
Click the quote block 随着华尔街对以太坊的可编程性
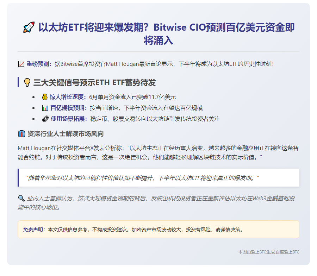click(158, 178)
